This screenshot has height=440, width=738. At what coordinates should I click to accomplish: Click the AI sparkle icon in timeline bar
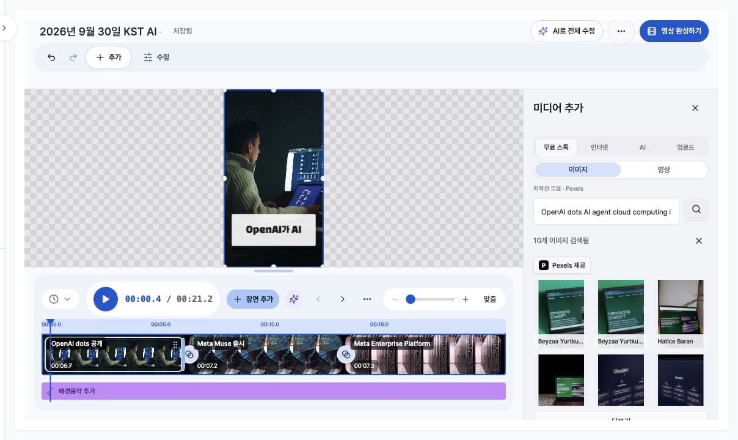(294, 299)
